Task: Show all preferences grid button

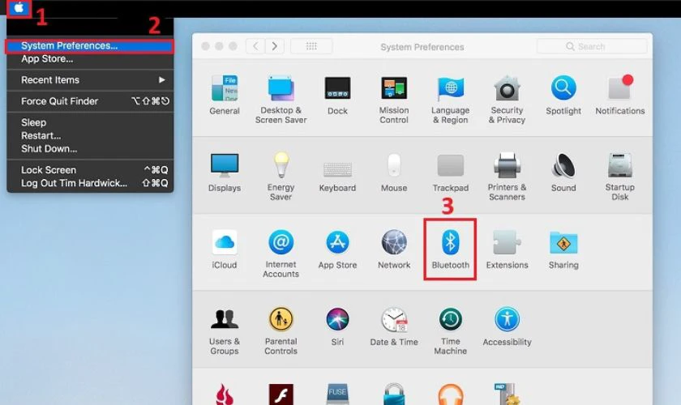Action: point(311,46)
